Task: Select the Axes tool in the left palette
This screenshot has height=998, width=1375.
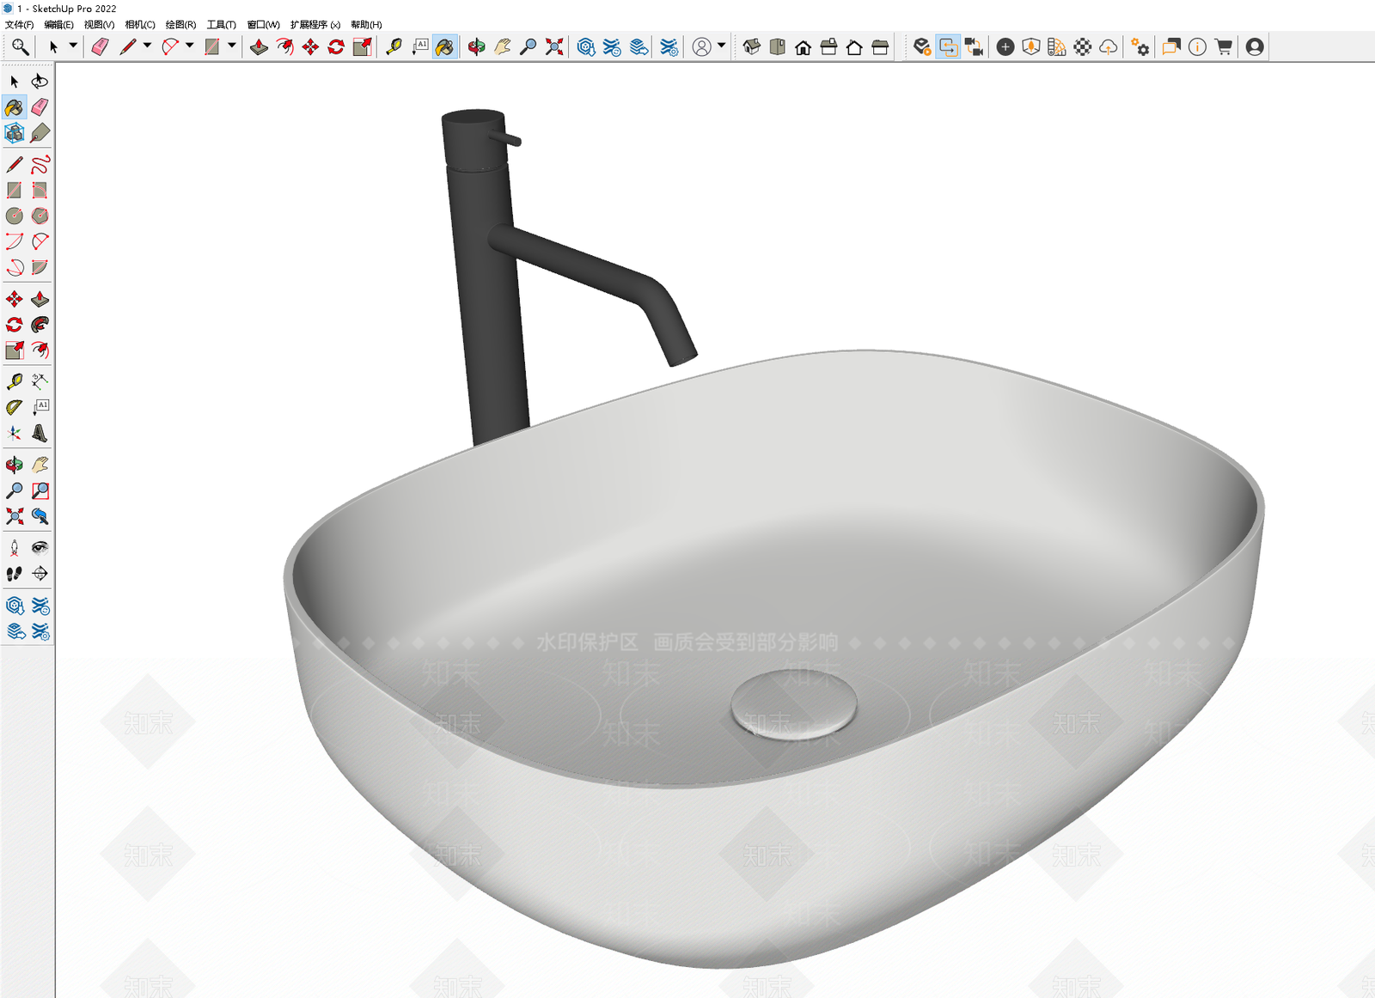Action: 15,433
